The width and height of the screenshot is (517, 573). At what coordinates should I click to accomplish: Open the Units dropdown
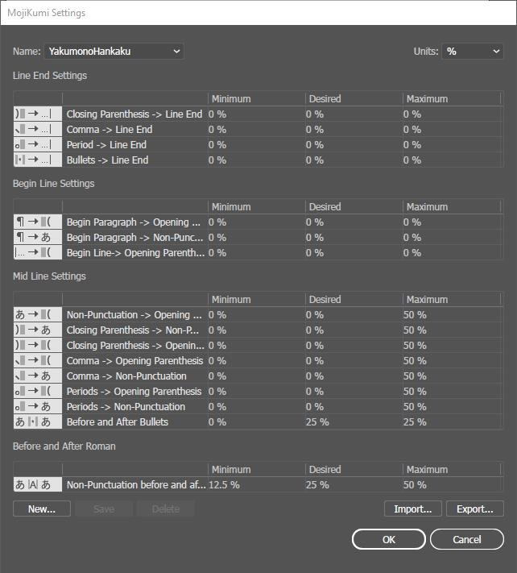coord(474,52)
